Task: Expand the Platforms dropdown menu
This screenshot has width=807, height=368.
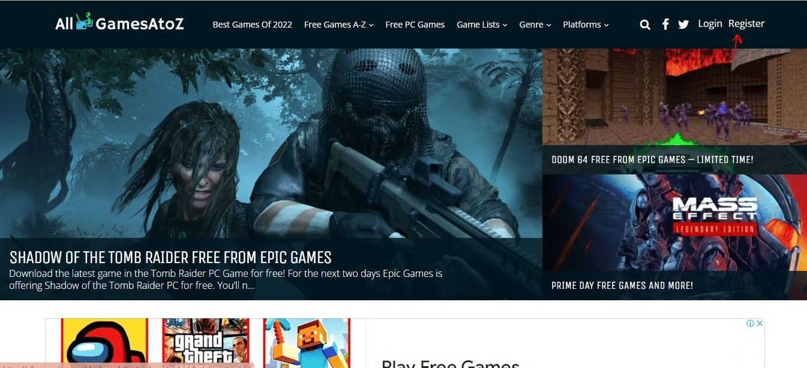Action: tap(586, 25)
